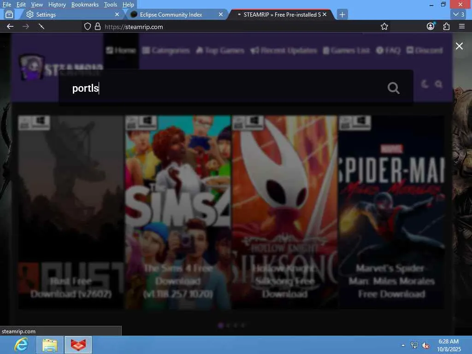The height and width of the screenshot is (354, 472).
Task: Show hidden system tray icons
Action: pos(403,345)
